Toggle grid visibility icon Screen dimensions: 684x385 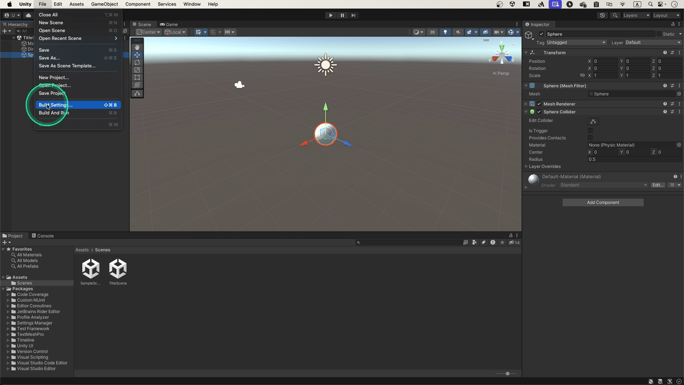point(198,32)
